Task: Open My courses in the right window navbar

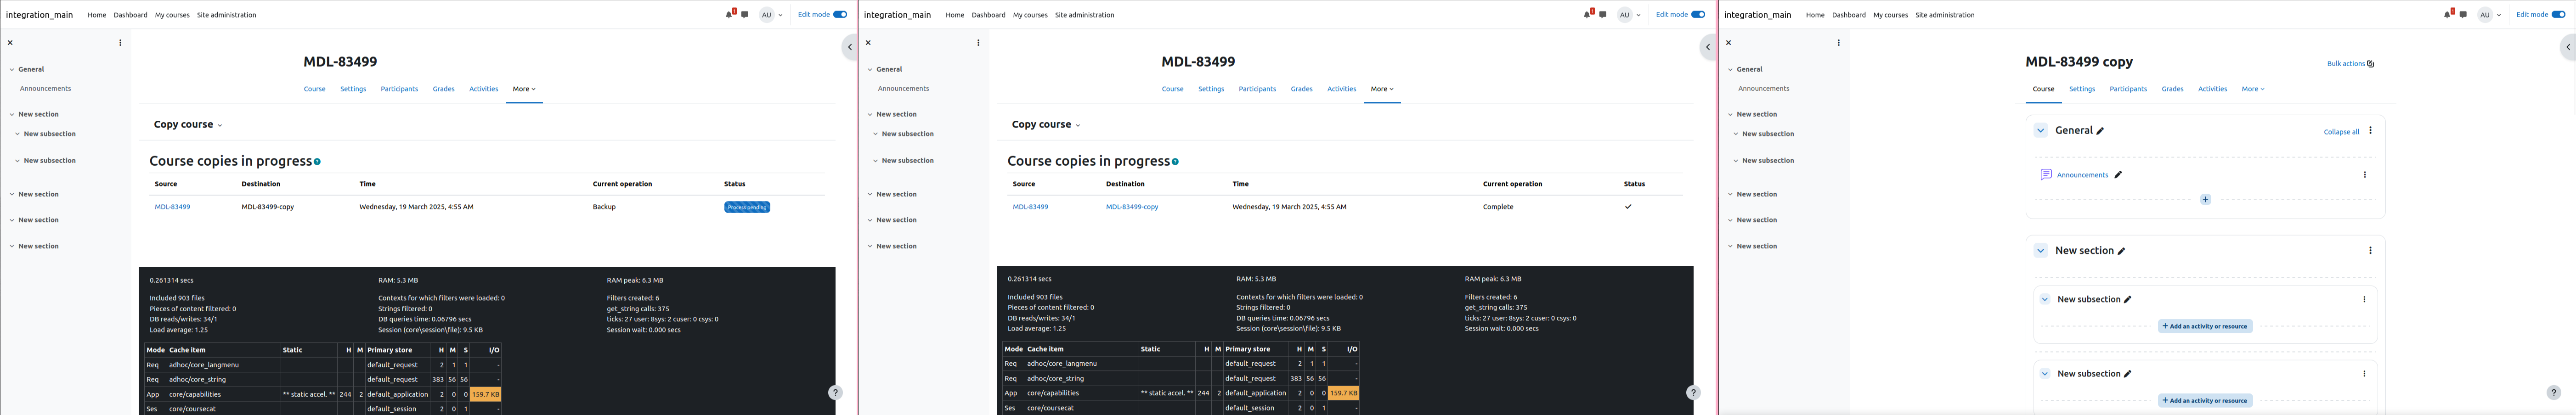Action: tap(1890, 15)
